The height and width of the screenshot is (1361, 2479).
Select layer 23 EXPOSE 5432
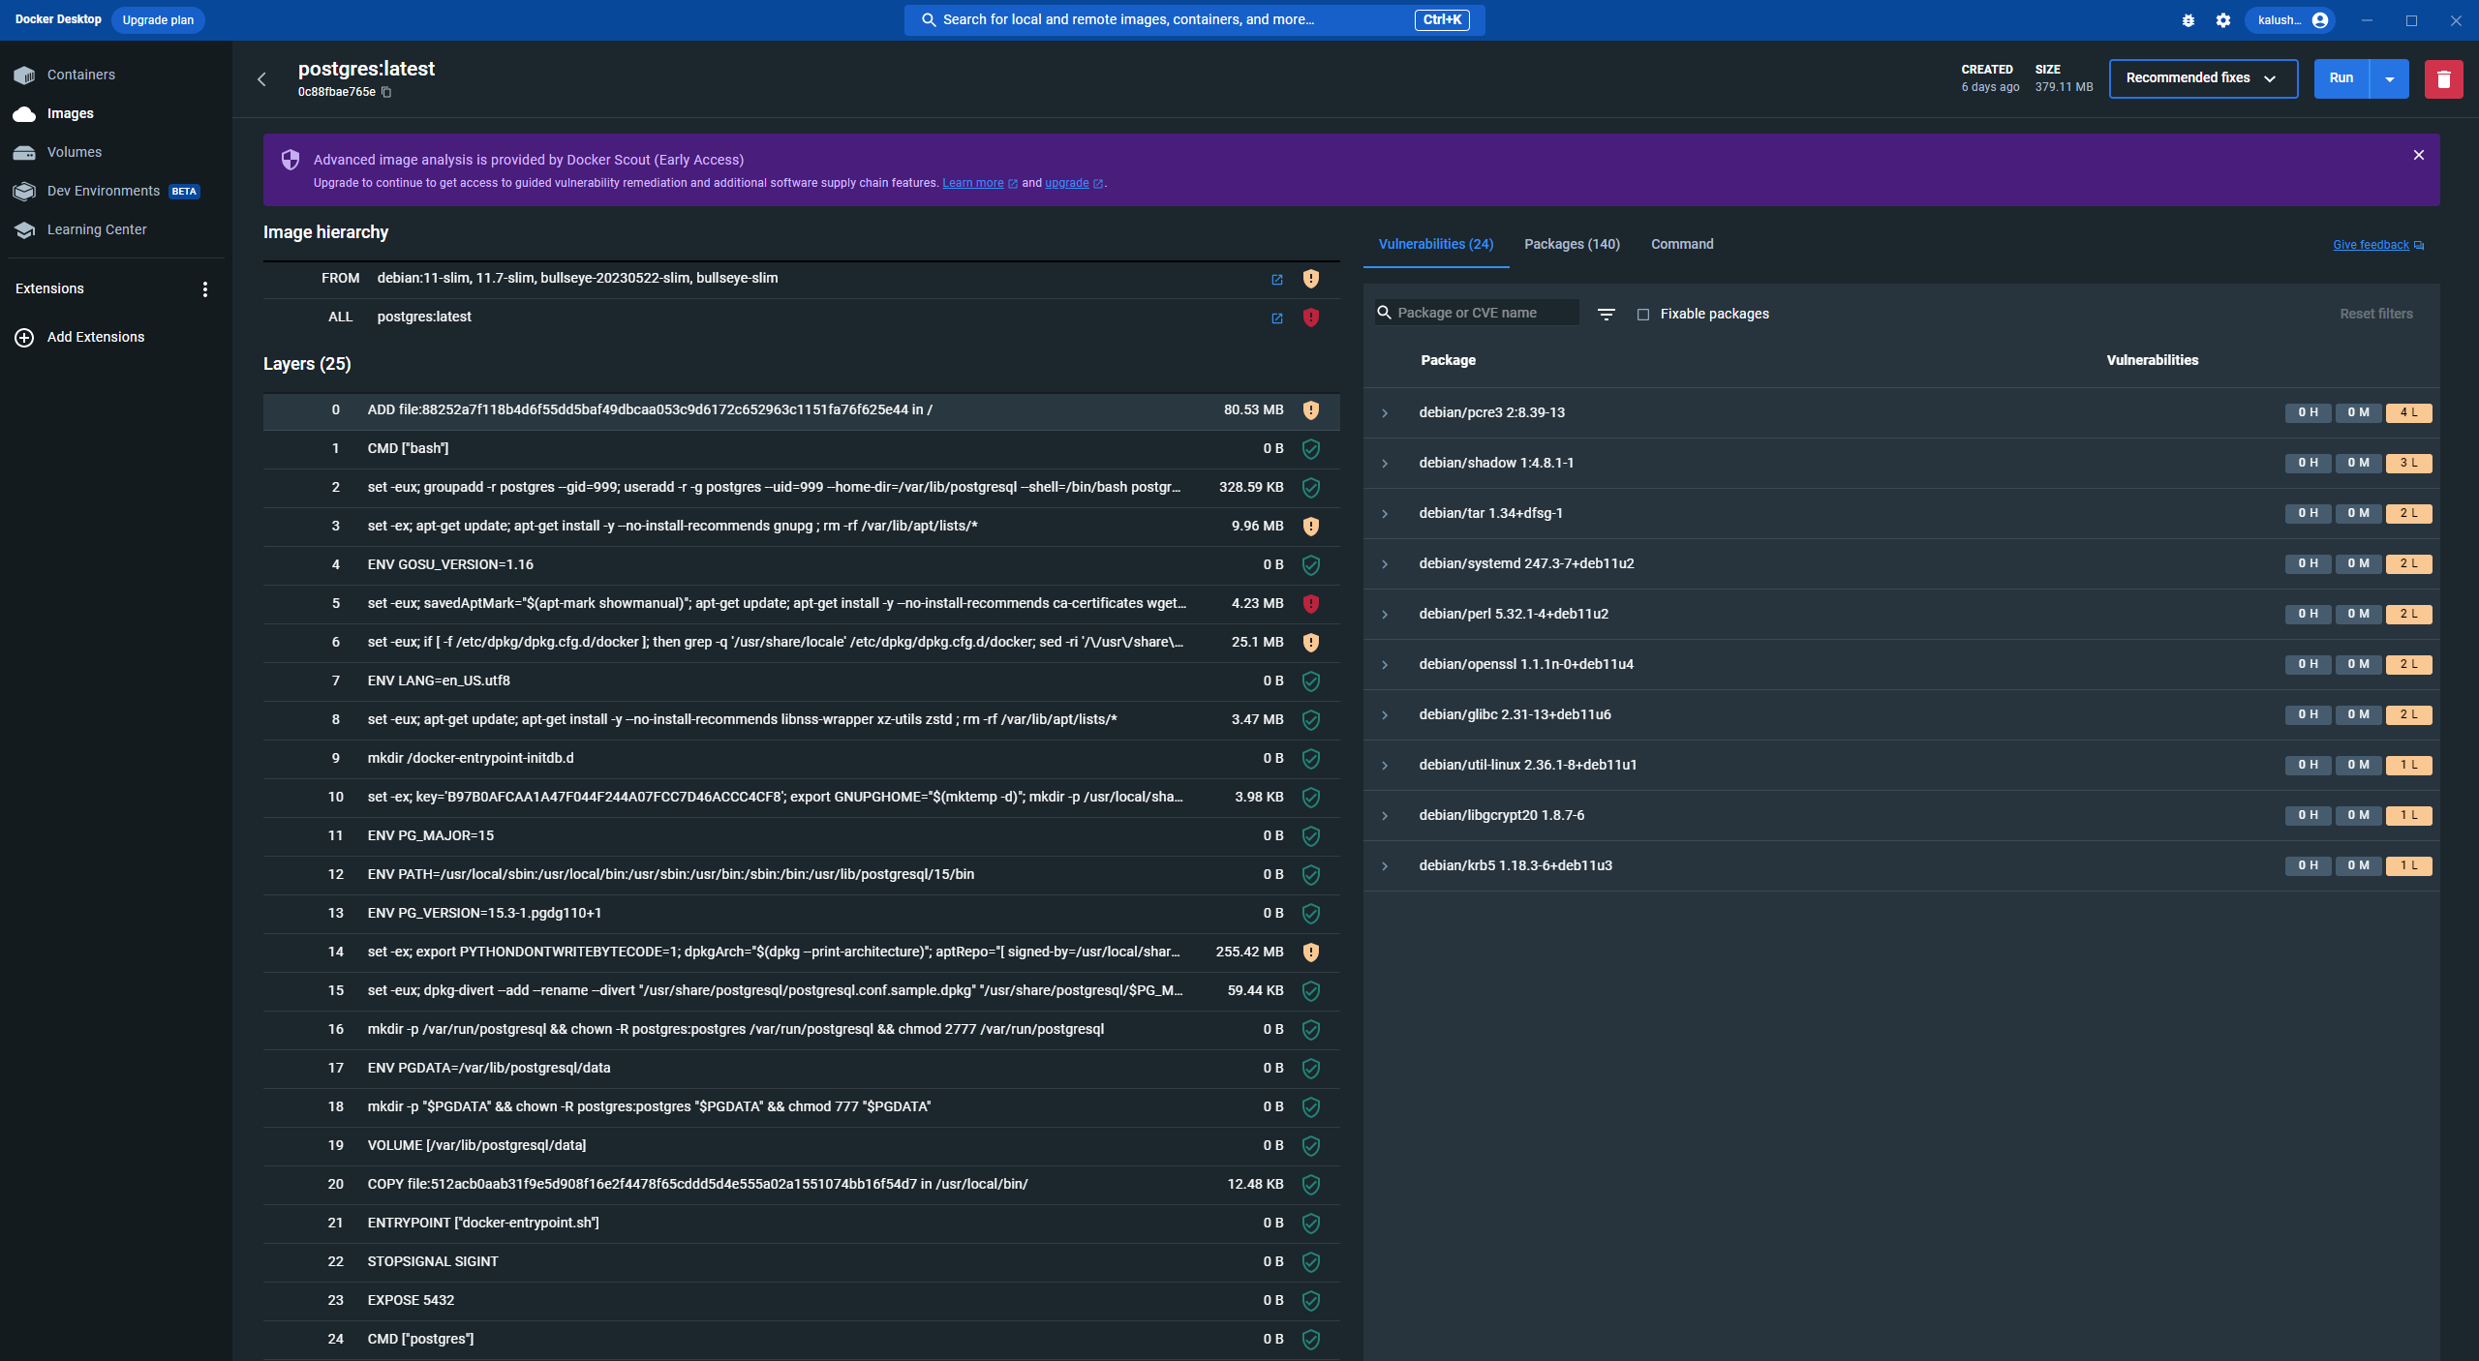[x=802, y=1301]
